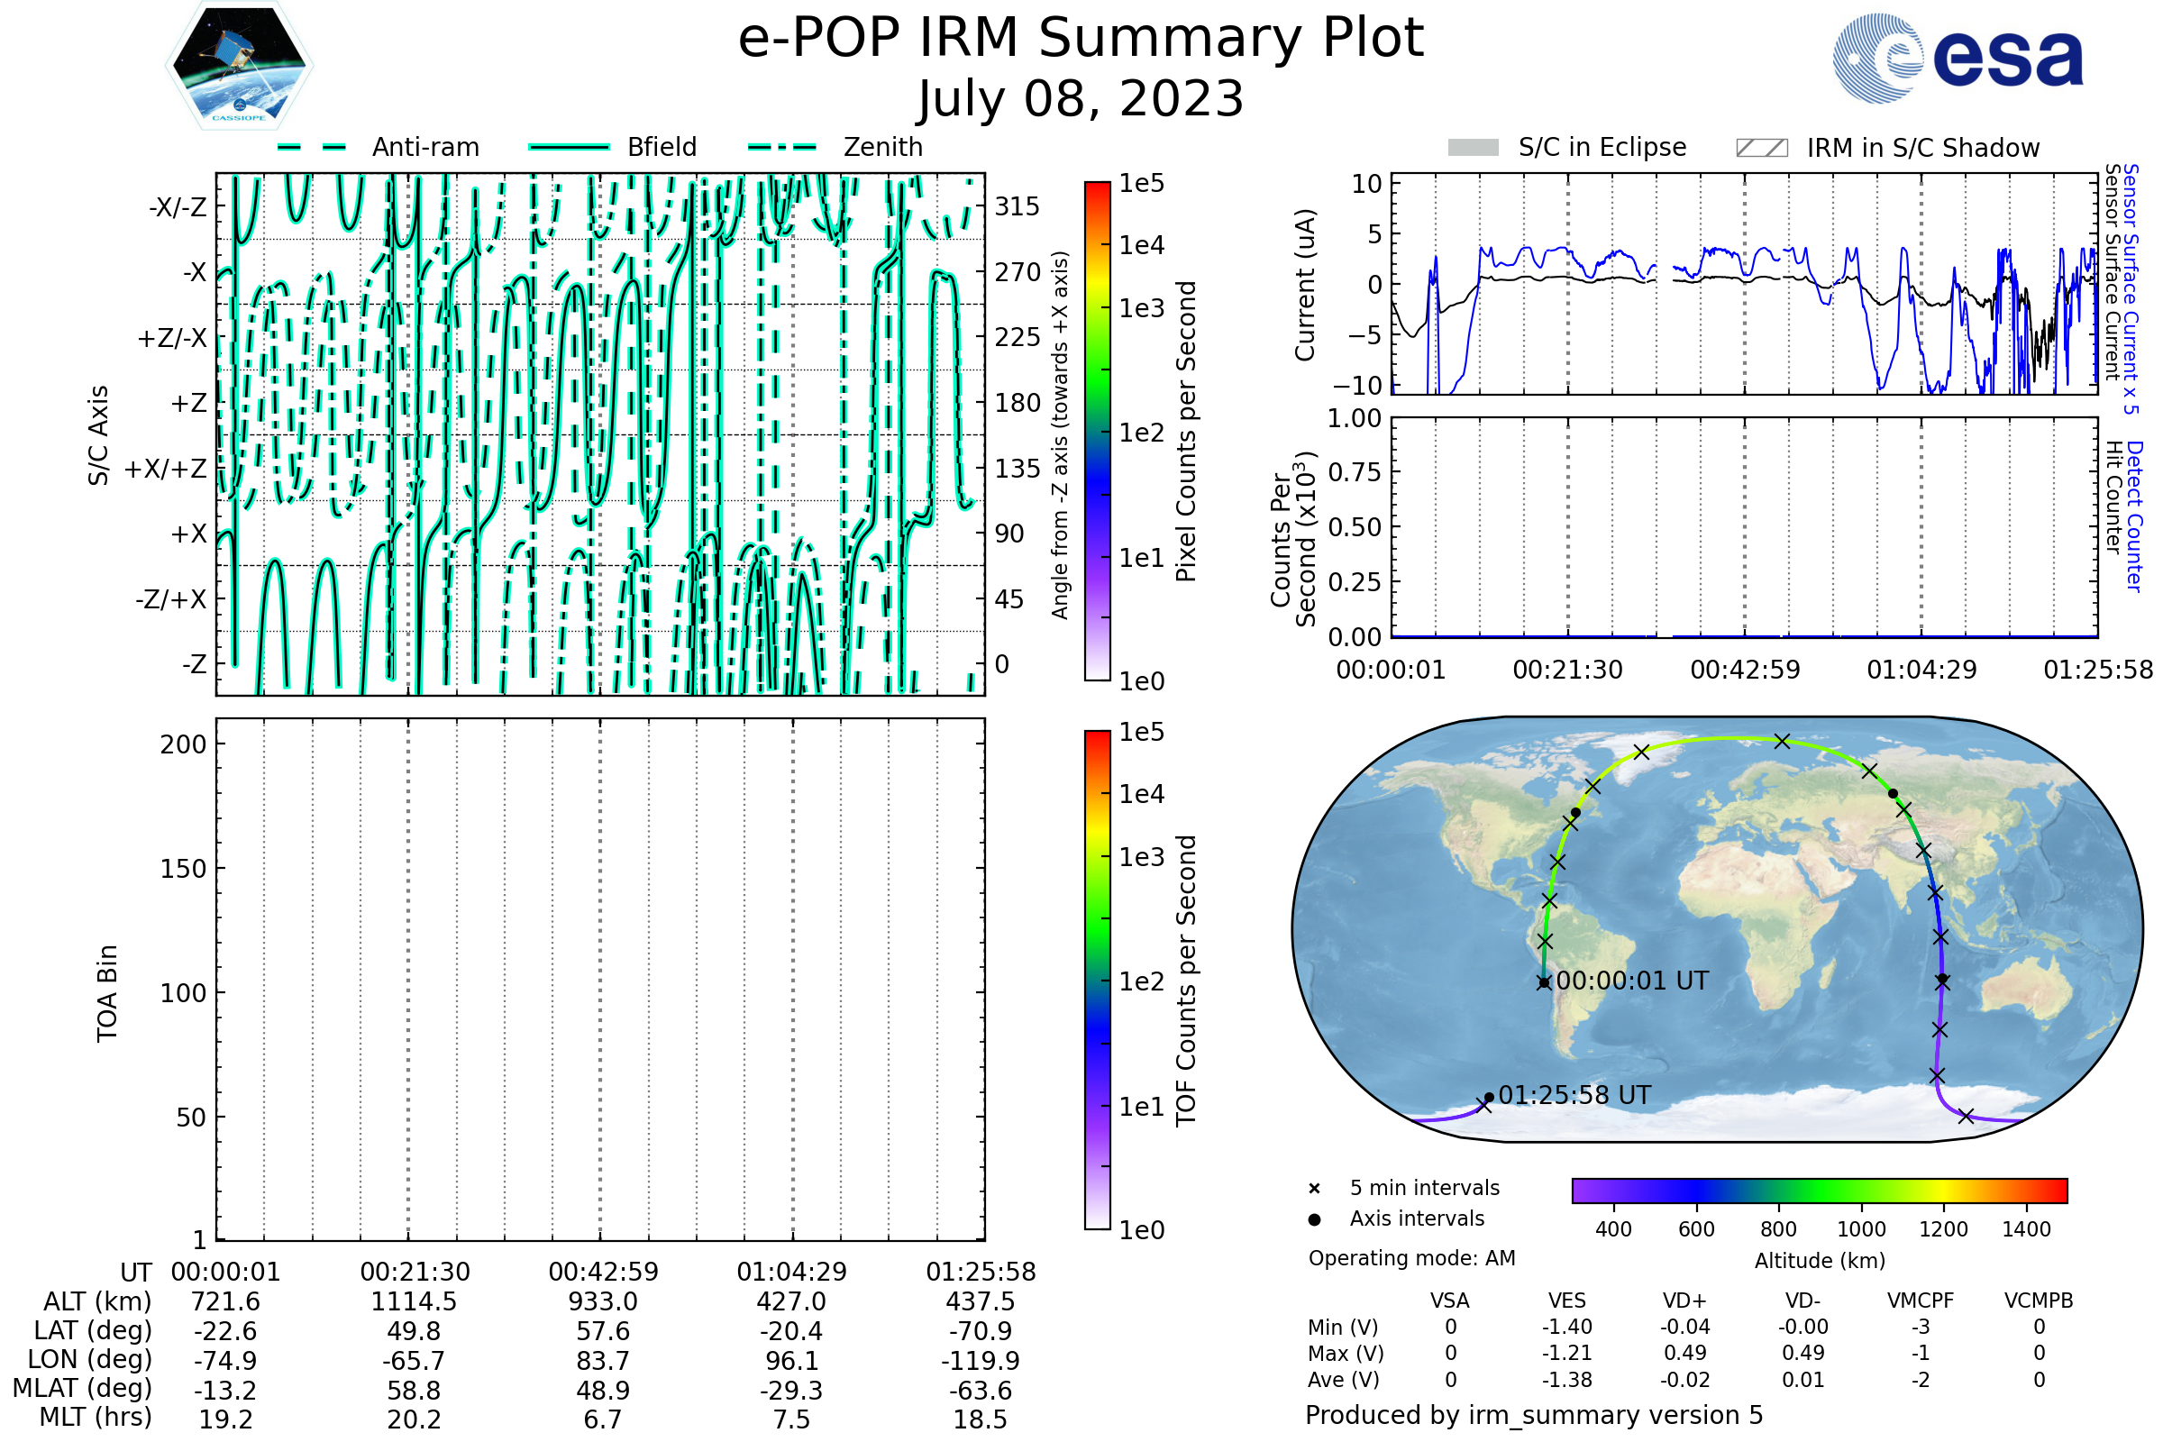Click the 5 min intervals cross marker legend
2163x1442 pixels.
(x=1314, y=1189)
